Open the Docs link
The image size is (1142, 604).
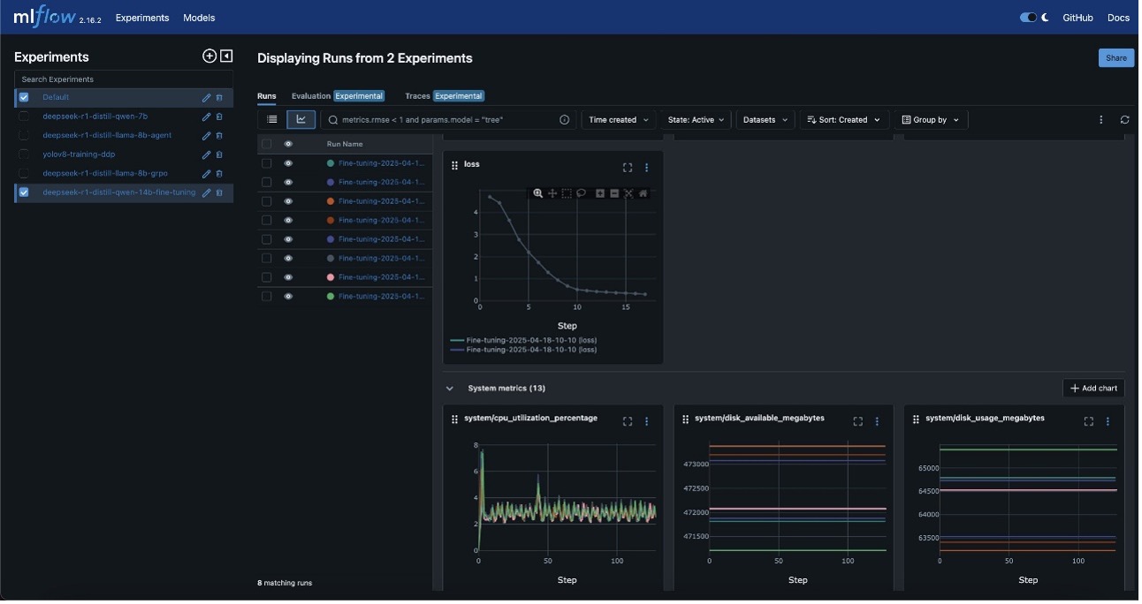pyautogui.click(x=1118, y=18)
